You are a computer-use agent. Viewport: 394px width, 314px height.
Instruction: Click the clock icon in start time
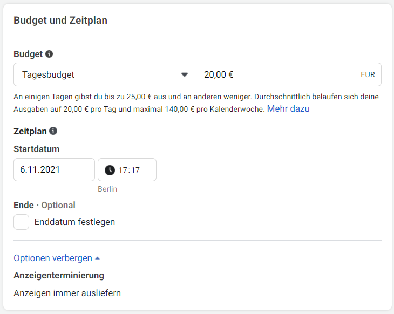pyautogui.click(x=110, y=170)
